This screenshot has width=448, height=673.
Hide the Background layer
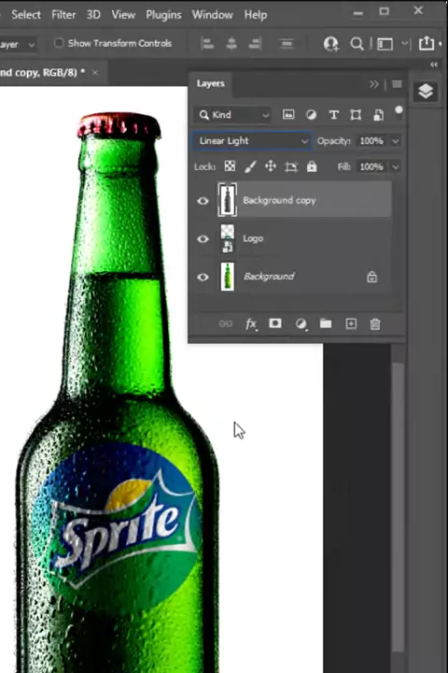tap(203, 277)
